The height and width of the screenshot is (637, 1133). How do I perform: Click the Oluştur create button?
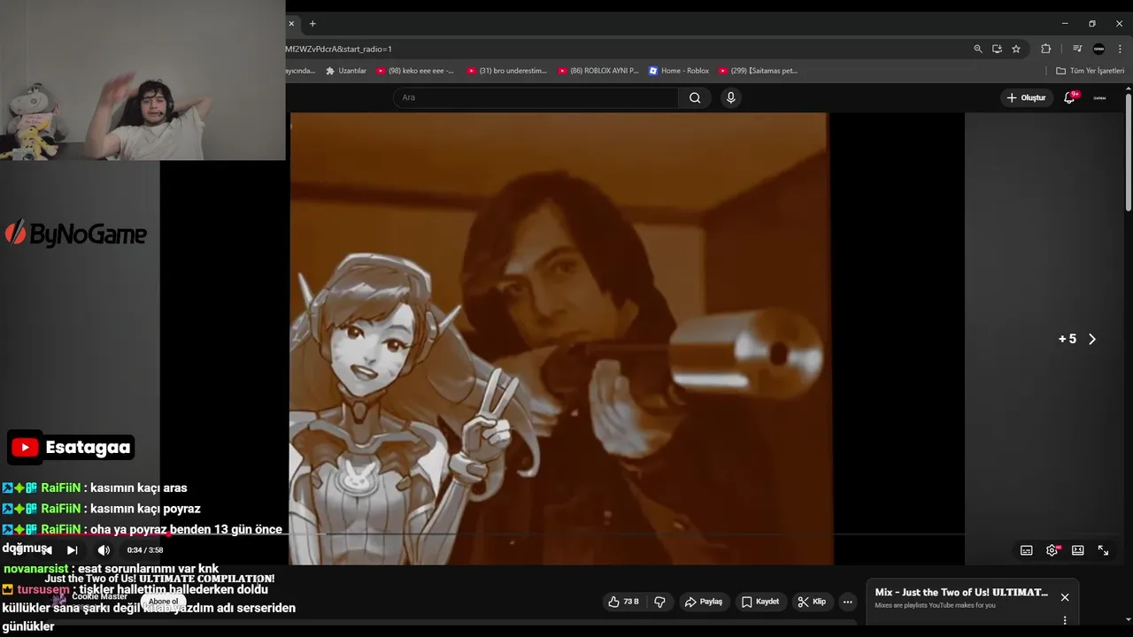point(1026,97)
